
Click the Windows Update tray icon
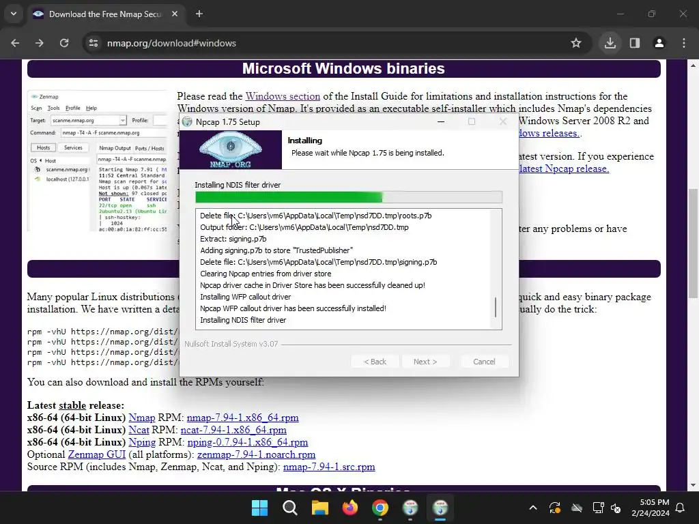(555, 508)
